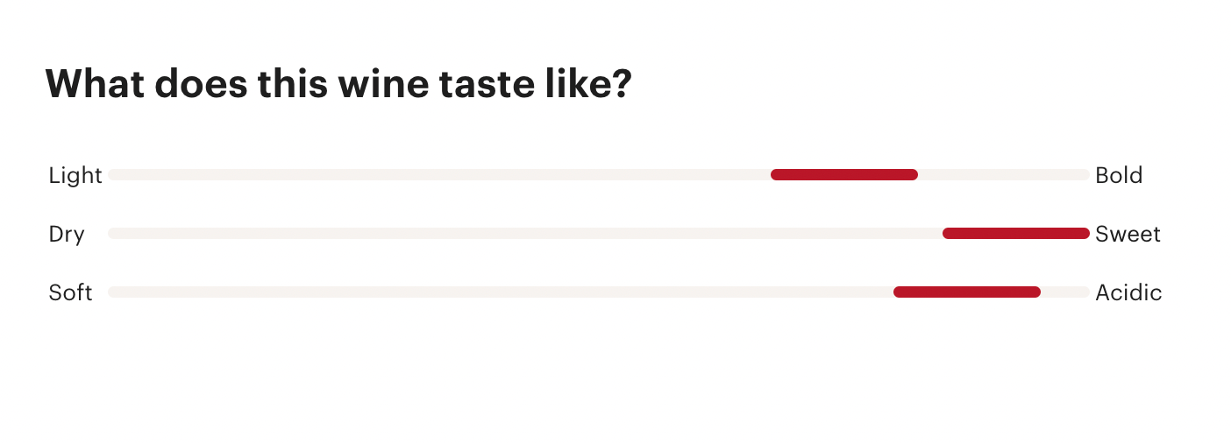This screenshot has width=1231, height=443.
Task: Click the red indicator on the Dry–Sweet slider
Action: coord(1015,233)
